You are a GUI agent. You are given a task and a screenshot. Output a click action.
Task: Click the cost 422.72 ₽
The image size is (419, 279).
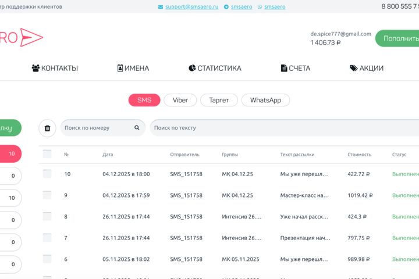[358, 174]
